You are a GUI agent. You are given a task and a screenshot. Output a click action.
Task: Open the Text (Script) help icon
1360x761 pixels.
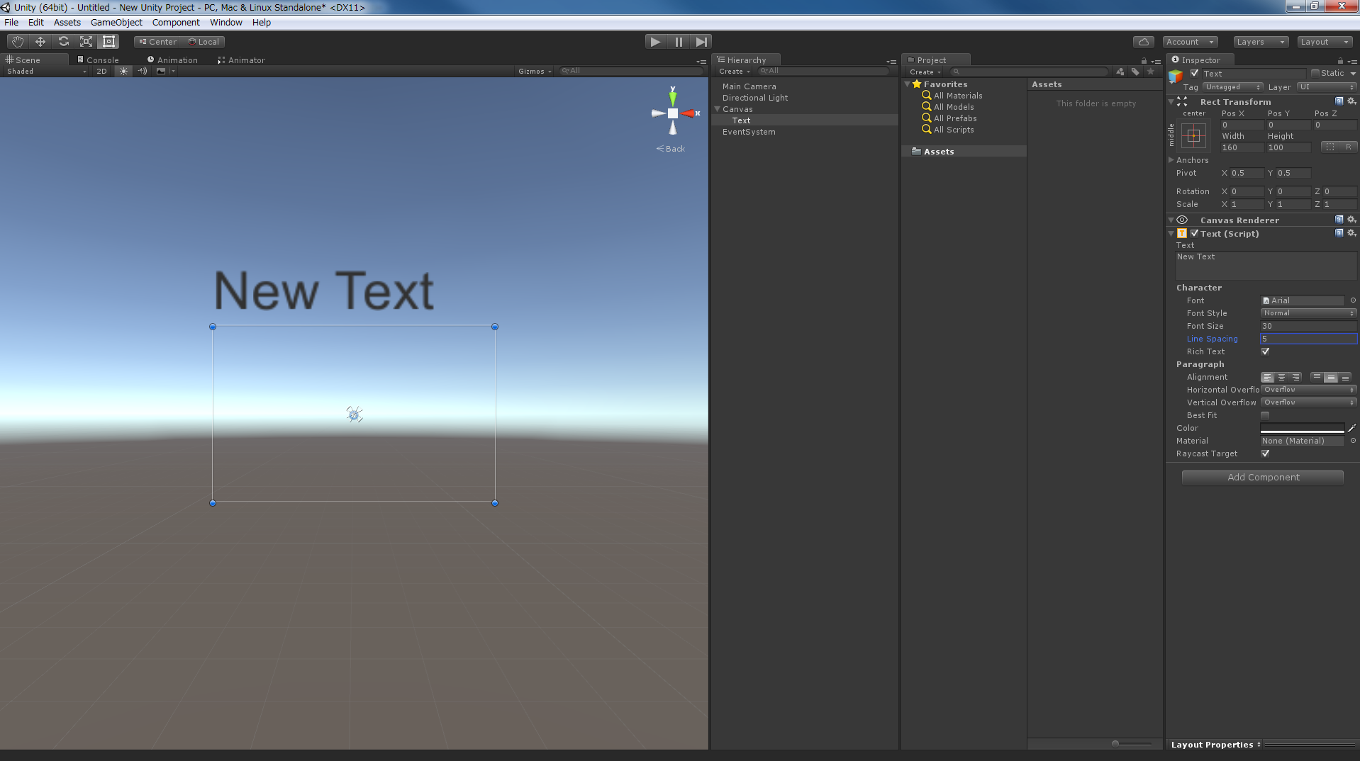point(1339,233)
